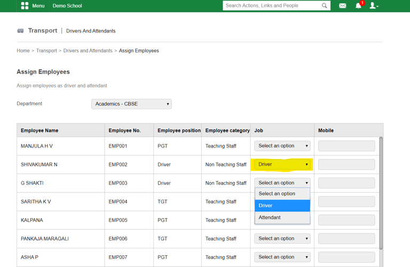This screenshot has width=410, height=267.
Task: Expand the Department dropdown
Action: 131,104
